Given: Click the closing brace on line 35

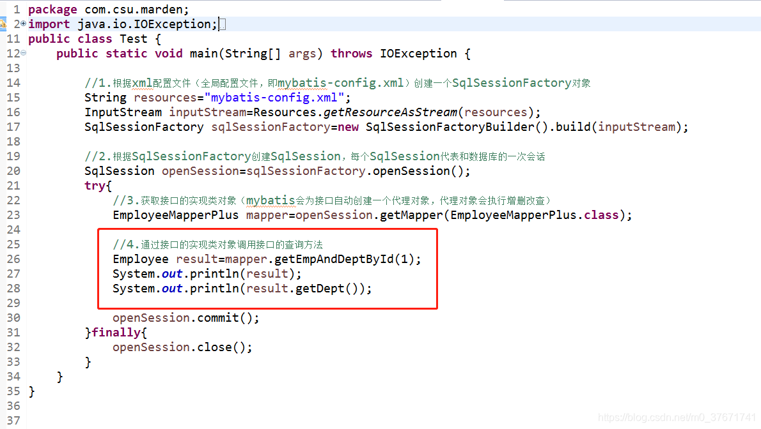Looking at the screenshot, I should coord(31,392).
